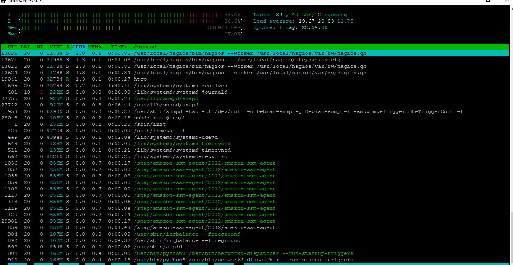Sort by the PRI column header
The height and width of the screenshot is (265, 513).
click(x=25, y=47)
